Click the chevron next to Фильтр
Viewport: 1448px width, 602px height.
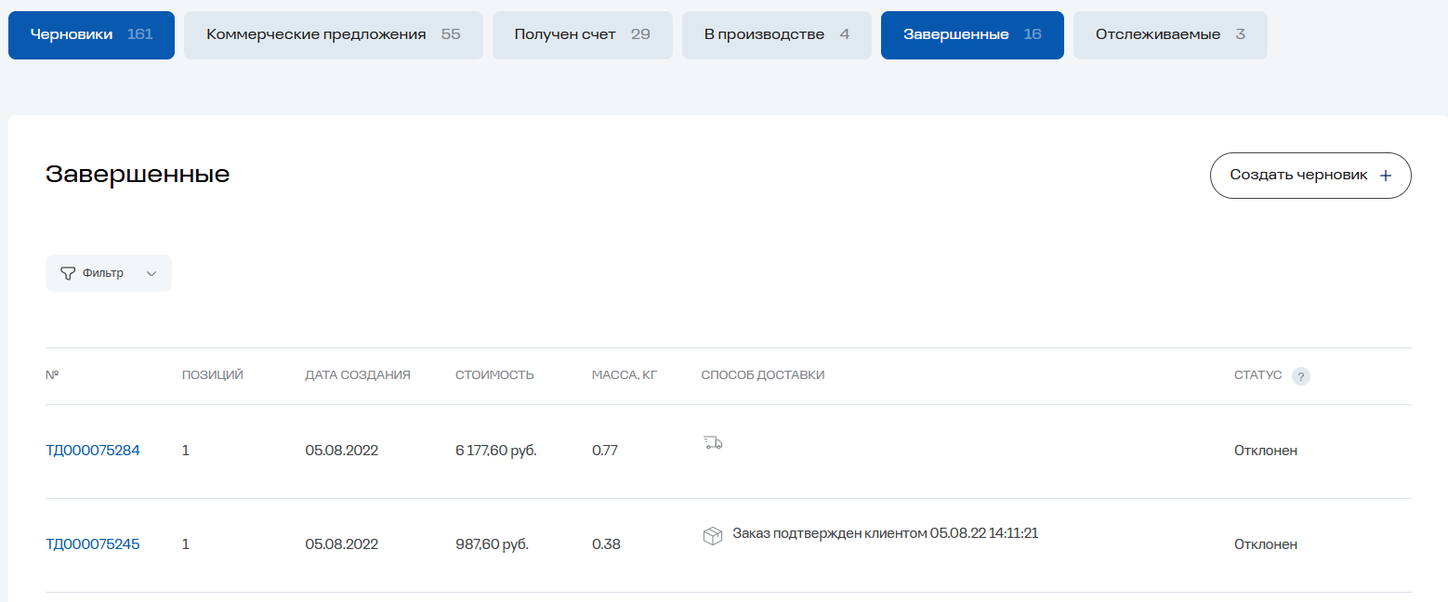(150, 273)
